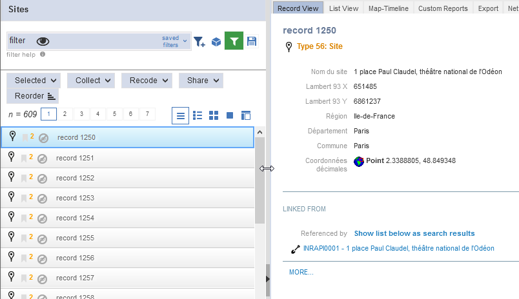
Task: Toggle the visibility icon on record 1251
Action: [x=43, y=158]
